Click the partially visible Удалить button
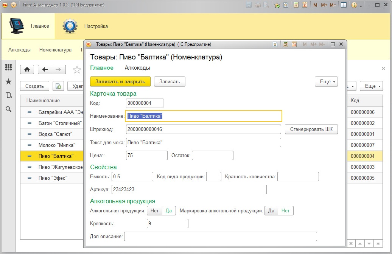This screenshot has width=392, height=254. click(76, 86)
